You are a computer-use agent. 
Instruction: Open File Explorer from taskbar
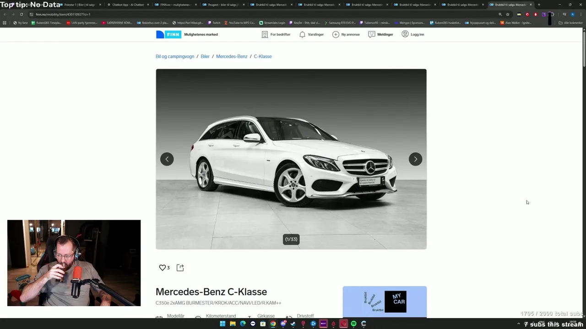pyautogui.click(x=233, y=324)
